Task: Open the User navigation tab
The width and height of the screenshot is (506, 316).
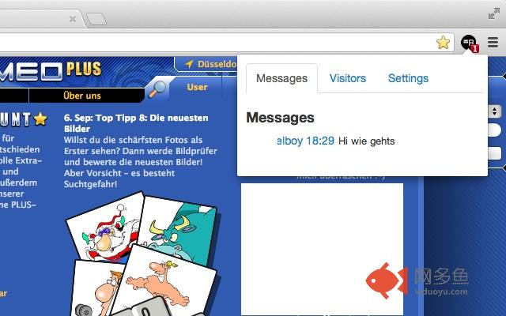Action: tap(197, 87)
